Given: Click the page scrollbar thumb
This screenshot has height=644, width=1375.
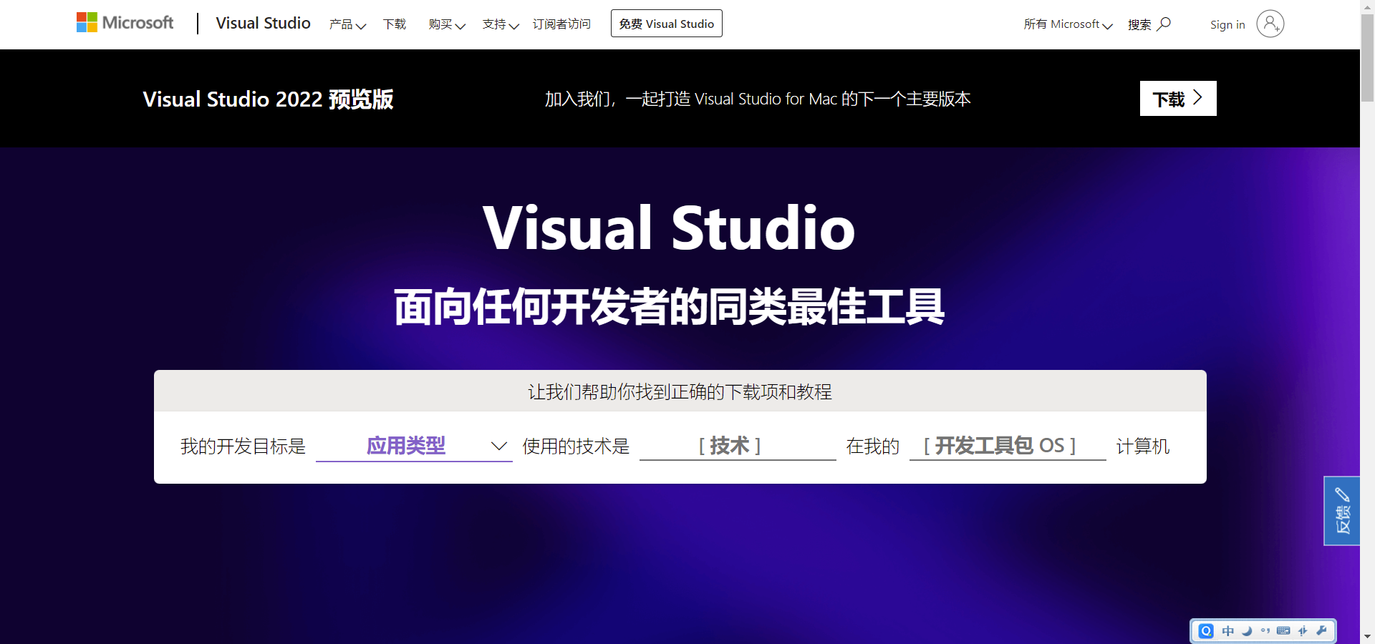Looking at the screenshot, I should tap(1368, 57).
